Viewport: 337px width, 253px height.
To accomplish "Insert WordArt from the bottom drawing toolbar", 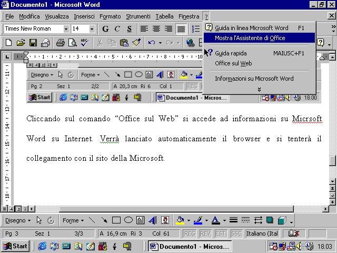I will tap(153, 220).
